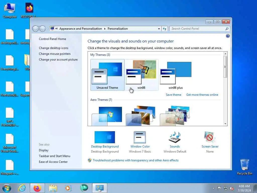Go to Control Panel Home

click(52, 39)
